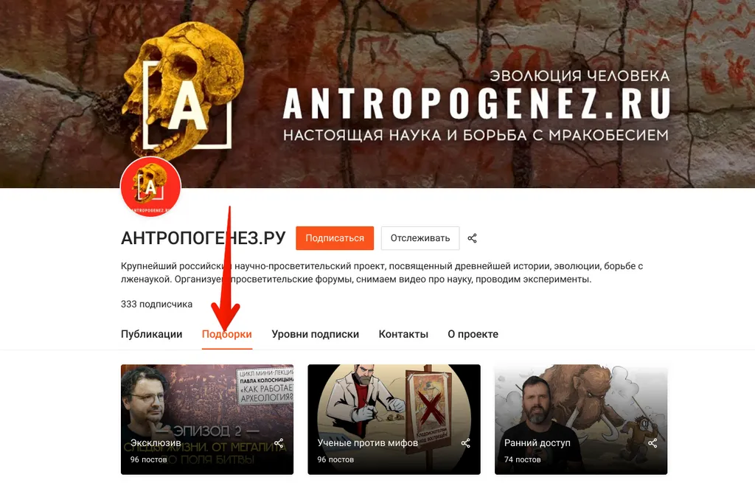This screenshot has width=755, height=483.
Task: Open the Эксклюзив collection thumbnail
Action: click(x=207, y=420)
